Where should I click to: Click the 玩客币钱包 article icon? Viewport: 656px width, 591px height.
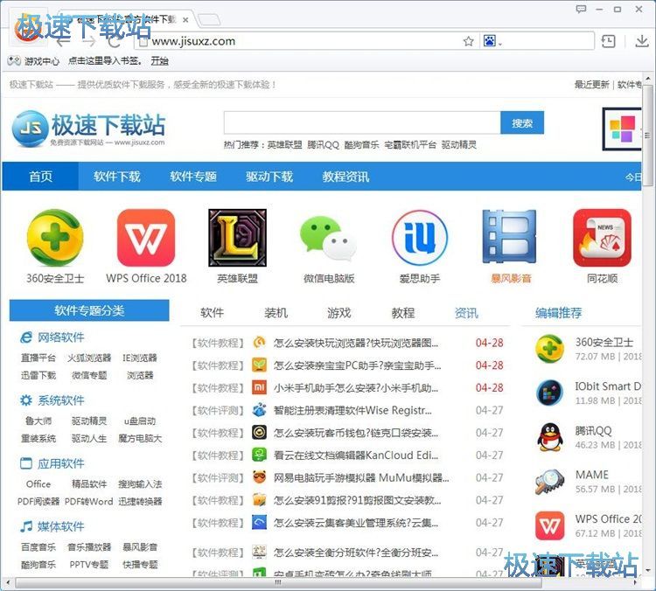coord(260,433)
